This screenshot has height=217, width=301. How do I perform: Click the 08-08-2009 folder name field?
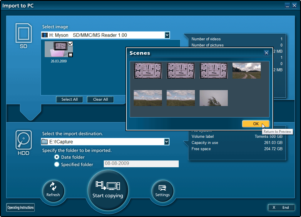pos(141,164)
